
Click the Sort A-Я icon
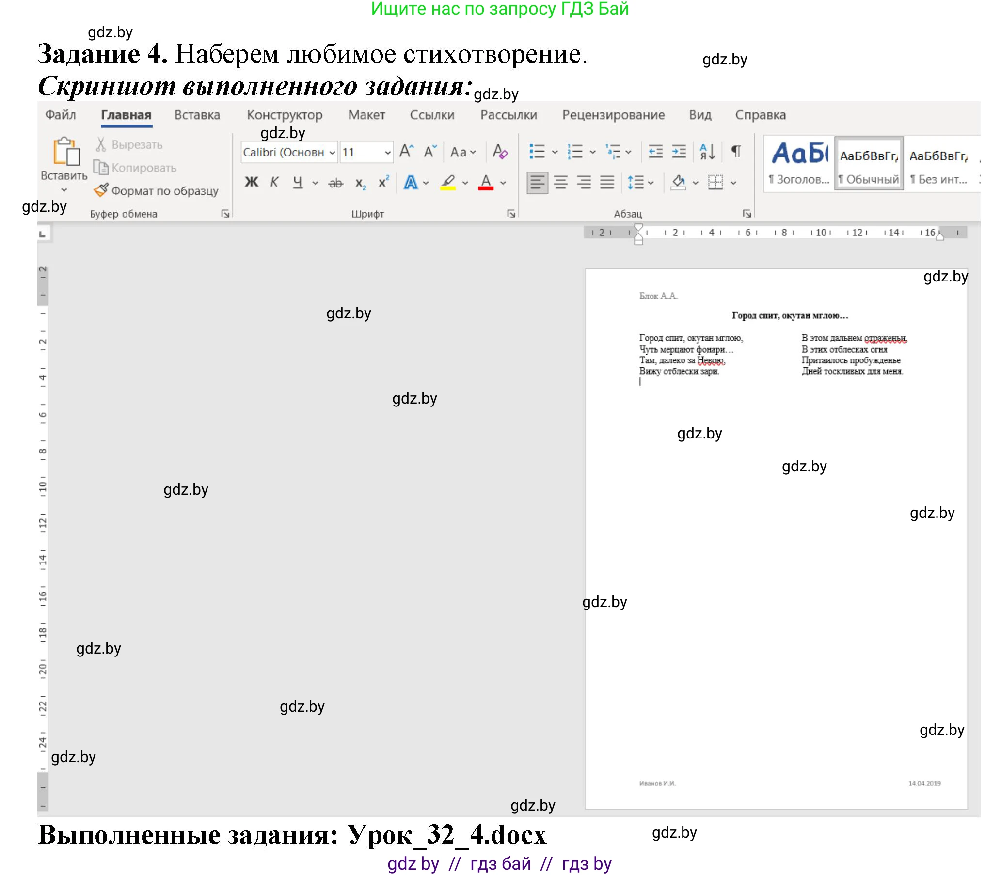pyautogui.click(x=707, y=152)
